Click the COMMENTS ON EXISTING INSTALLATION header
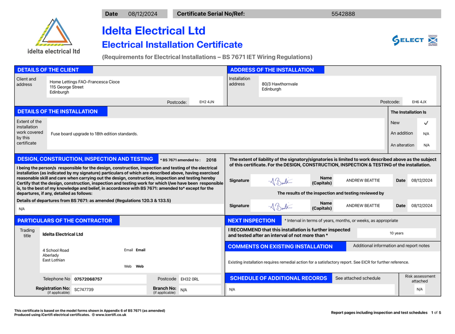The height and width of the screenshot is (334, 455). tap(286, 247)
